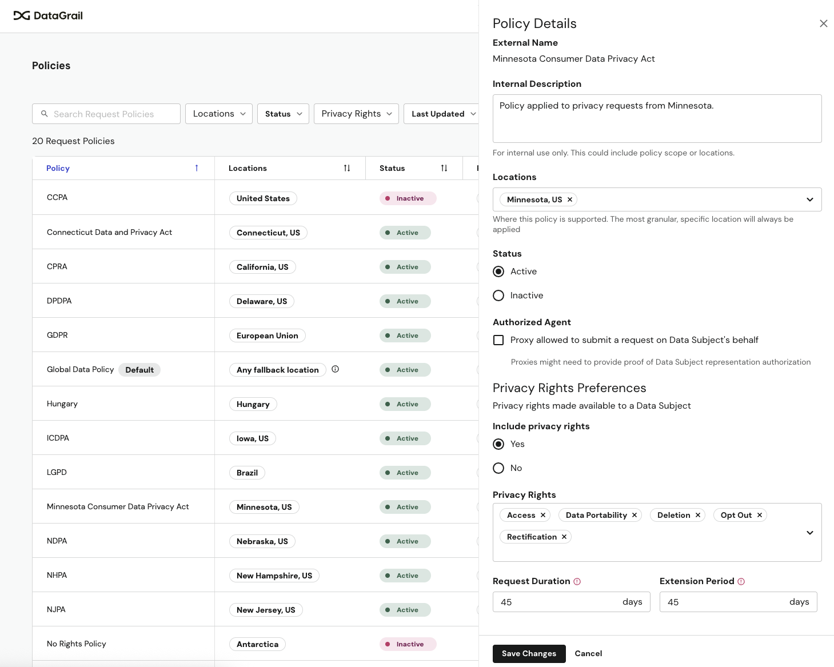Remove the Access privacy right tag
834x667 pixels.
542,515
